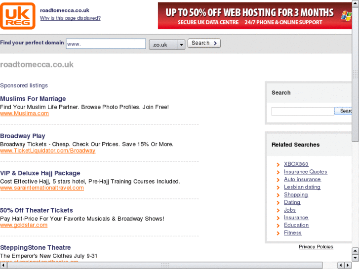
Task: Open the SteppingStone Theatre listing
Action: (35, 247)
